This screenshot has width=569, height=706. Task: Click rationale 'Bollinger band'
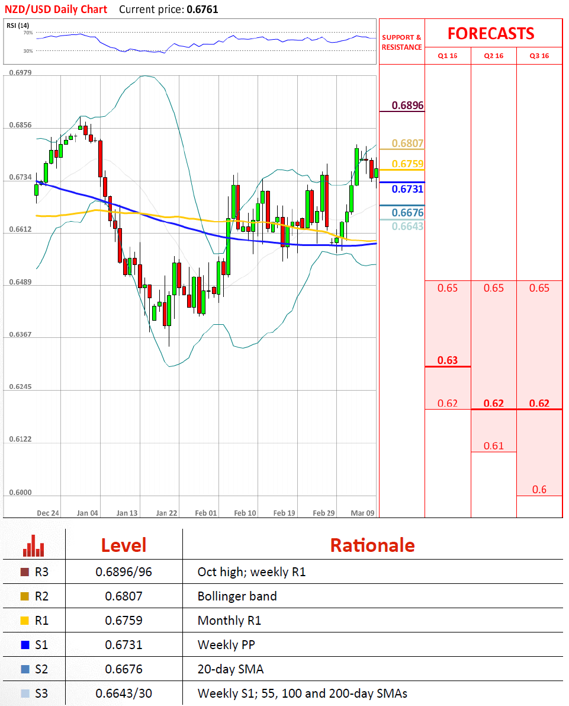click(x=237, y=596)
